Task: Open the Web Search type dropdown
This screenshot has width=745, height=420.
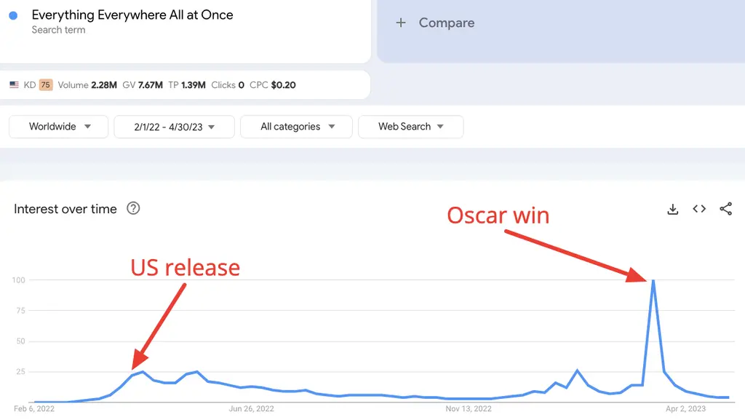Action: 410,127
